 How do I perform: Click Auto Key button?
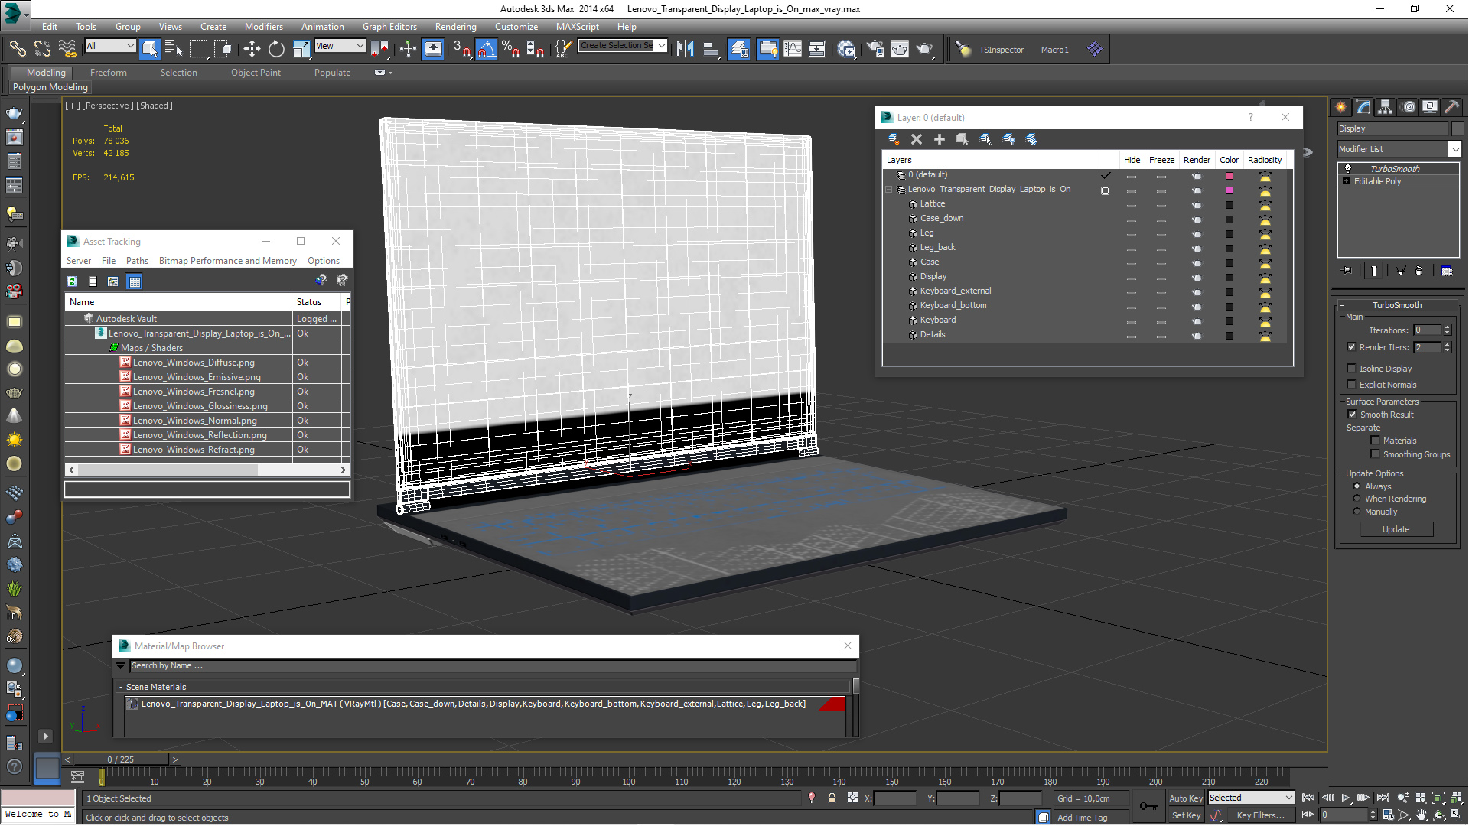tap(1186, 798)
